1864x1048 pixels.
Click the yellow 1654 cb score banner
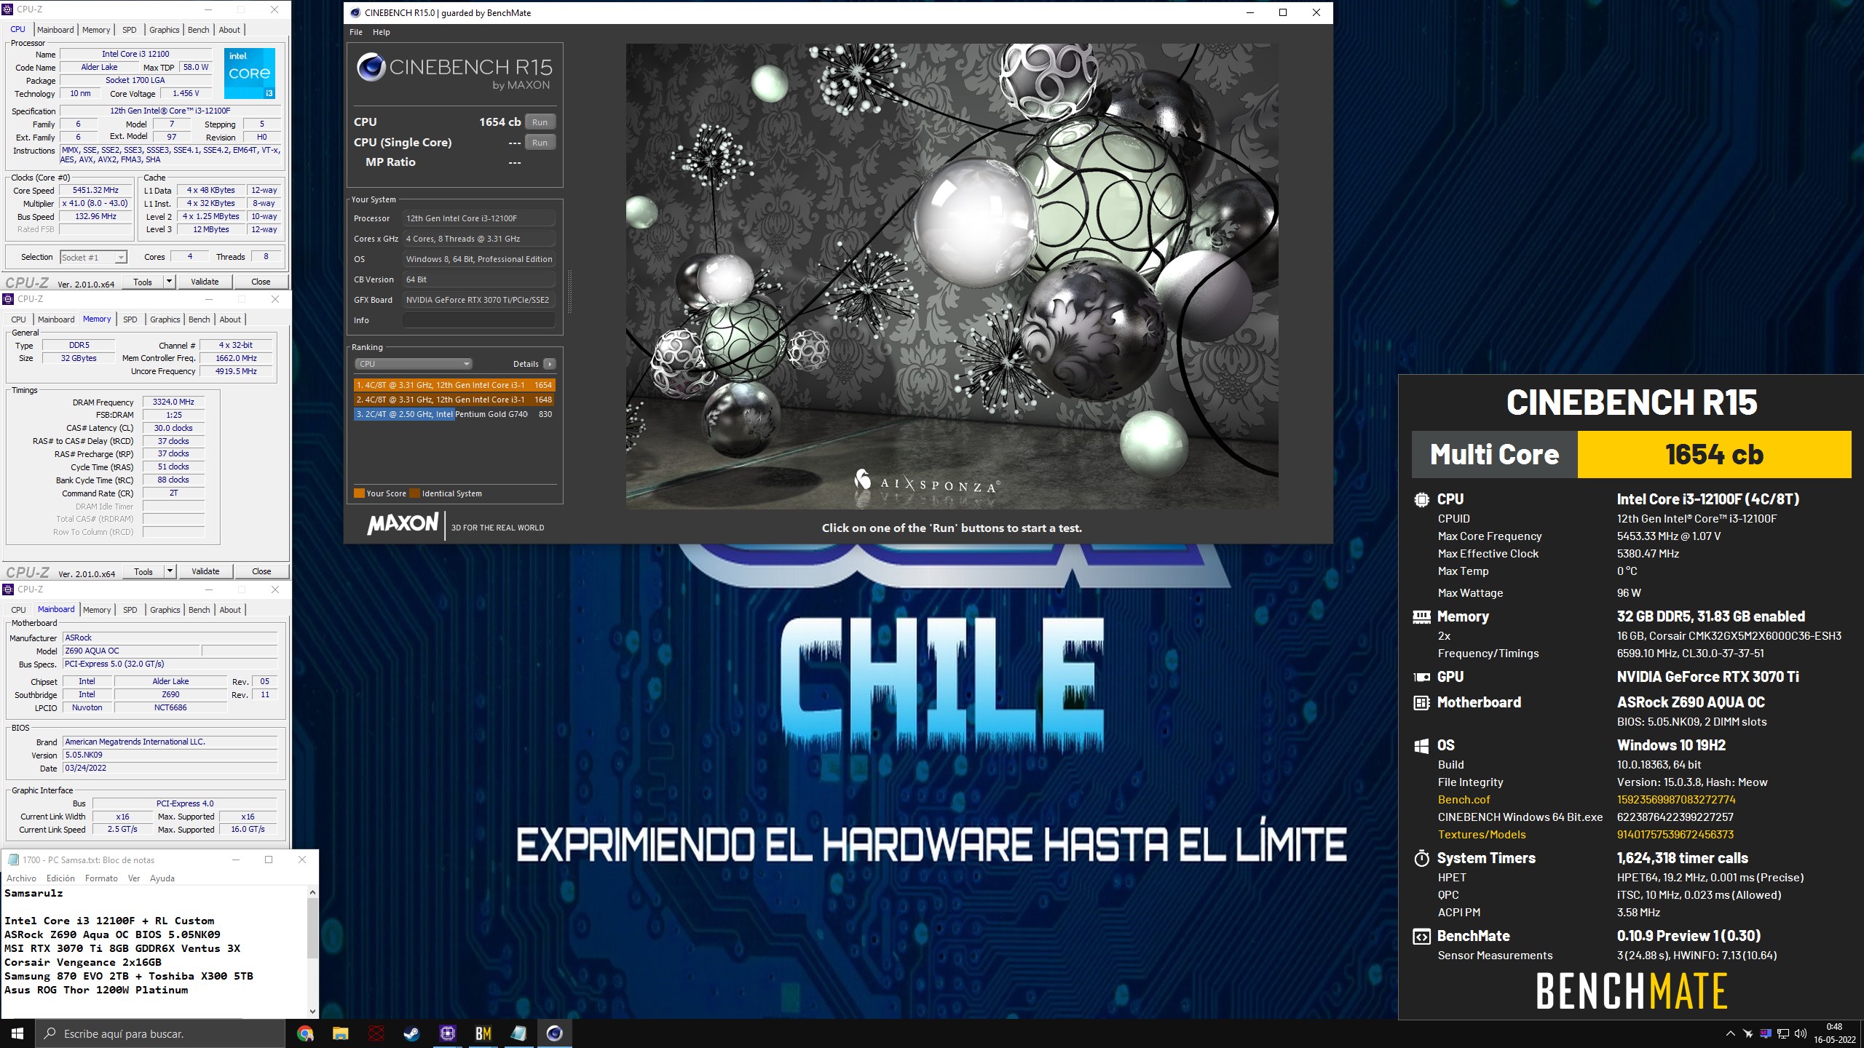click(x=1714, y=455)
